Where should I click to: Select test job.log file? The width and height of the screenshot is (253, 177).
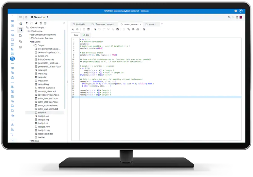43,120
